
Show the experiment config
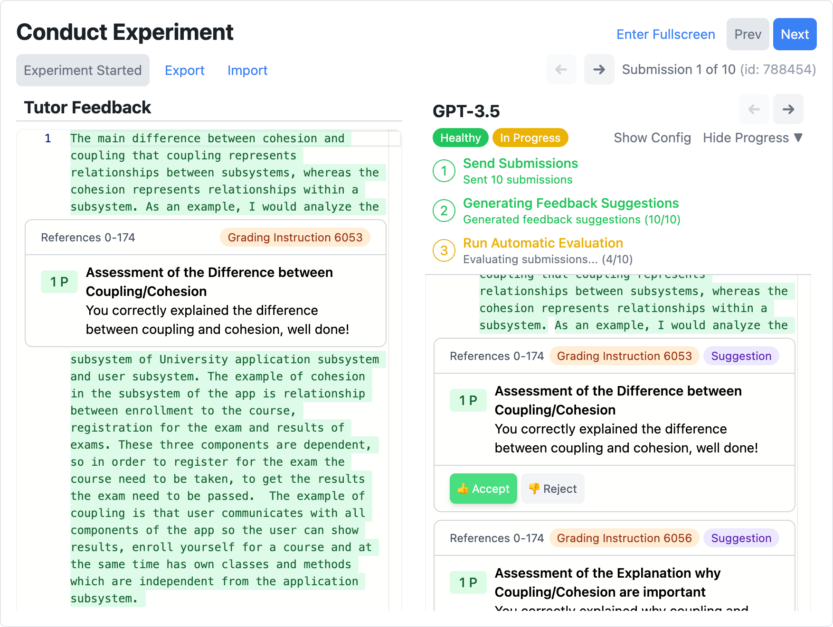[x=652, y=138]
